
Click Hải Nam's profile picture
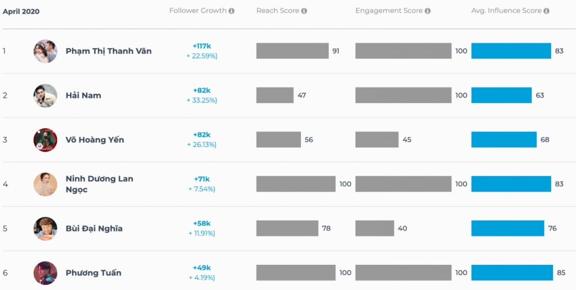pos(45,96)
